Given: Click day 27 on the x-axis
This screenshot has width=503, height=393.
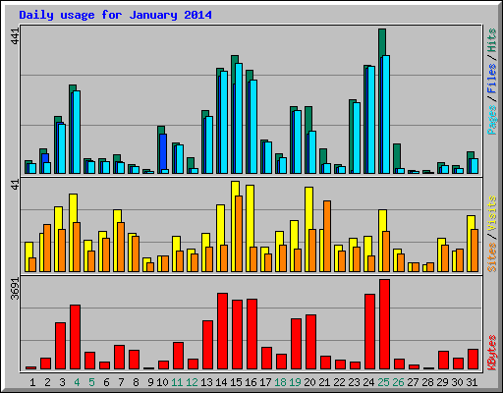Looking at the screenshot, I should pyautogui.click(x=414, y=382).
